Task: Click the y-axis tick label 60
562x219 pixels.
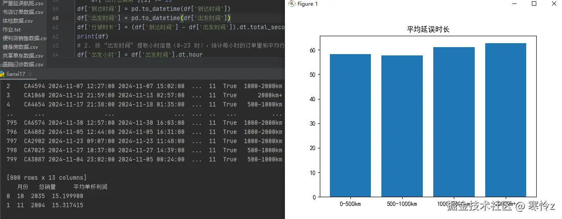Action: click(312, 50)
